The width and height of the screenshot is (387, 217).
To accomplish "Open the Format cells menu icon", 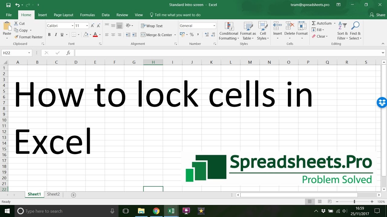I will click(302, 26).
